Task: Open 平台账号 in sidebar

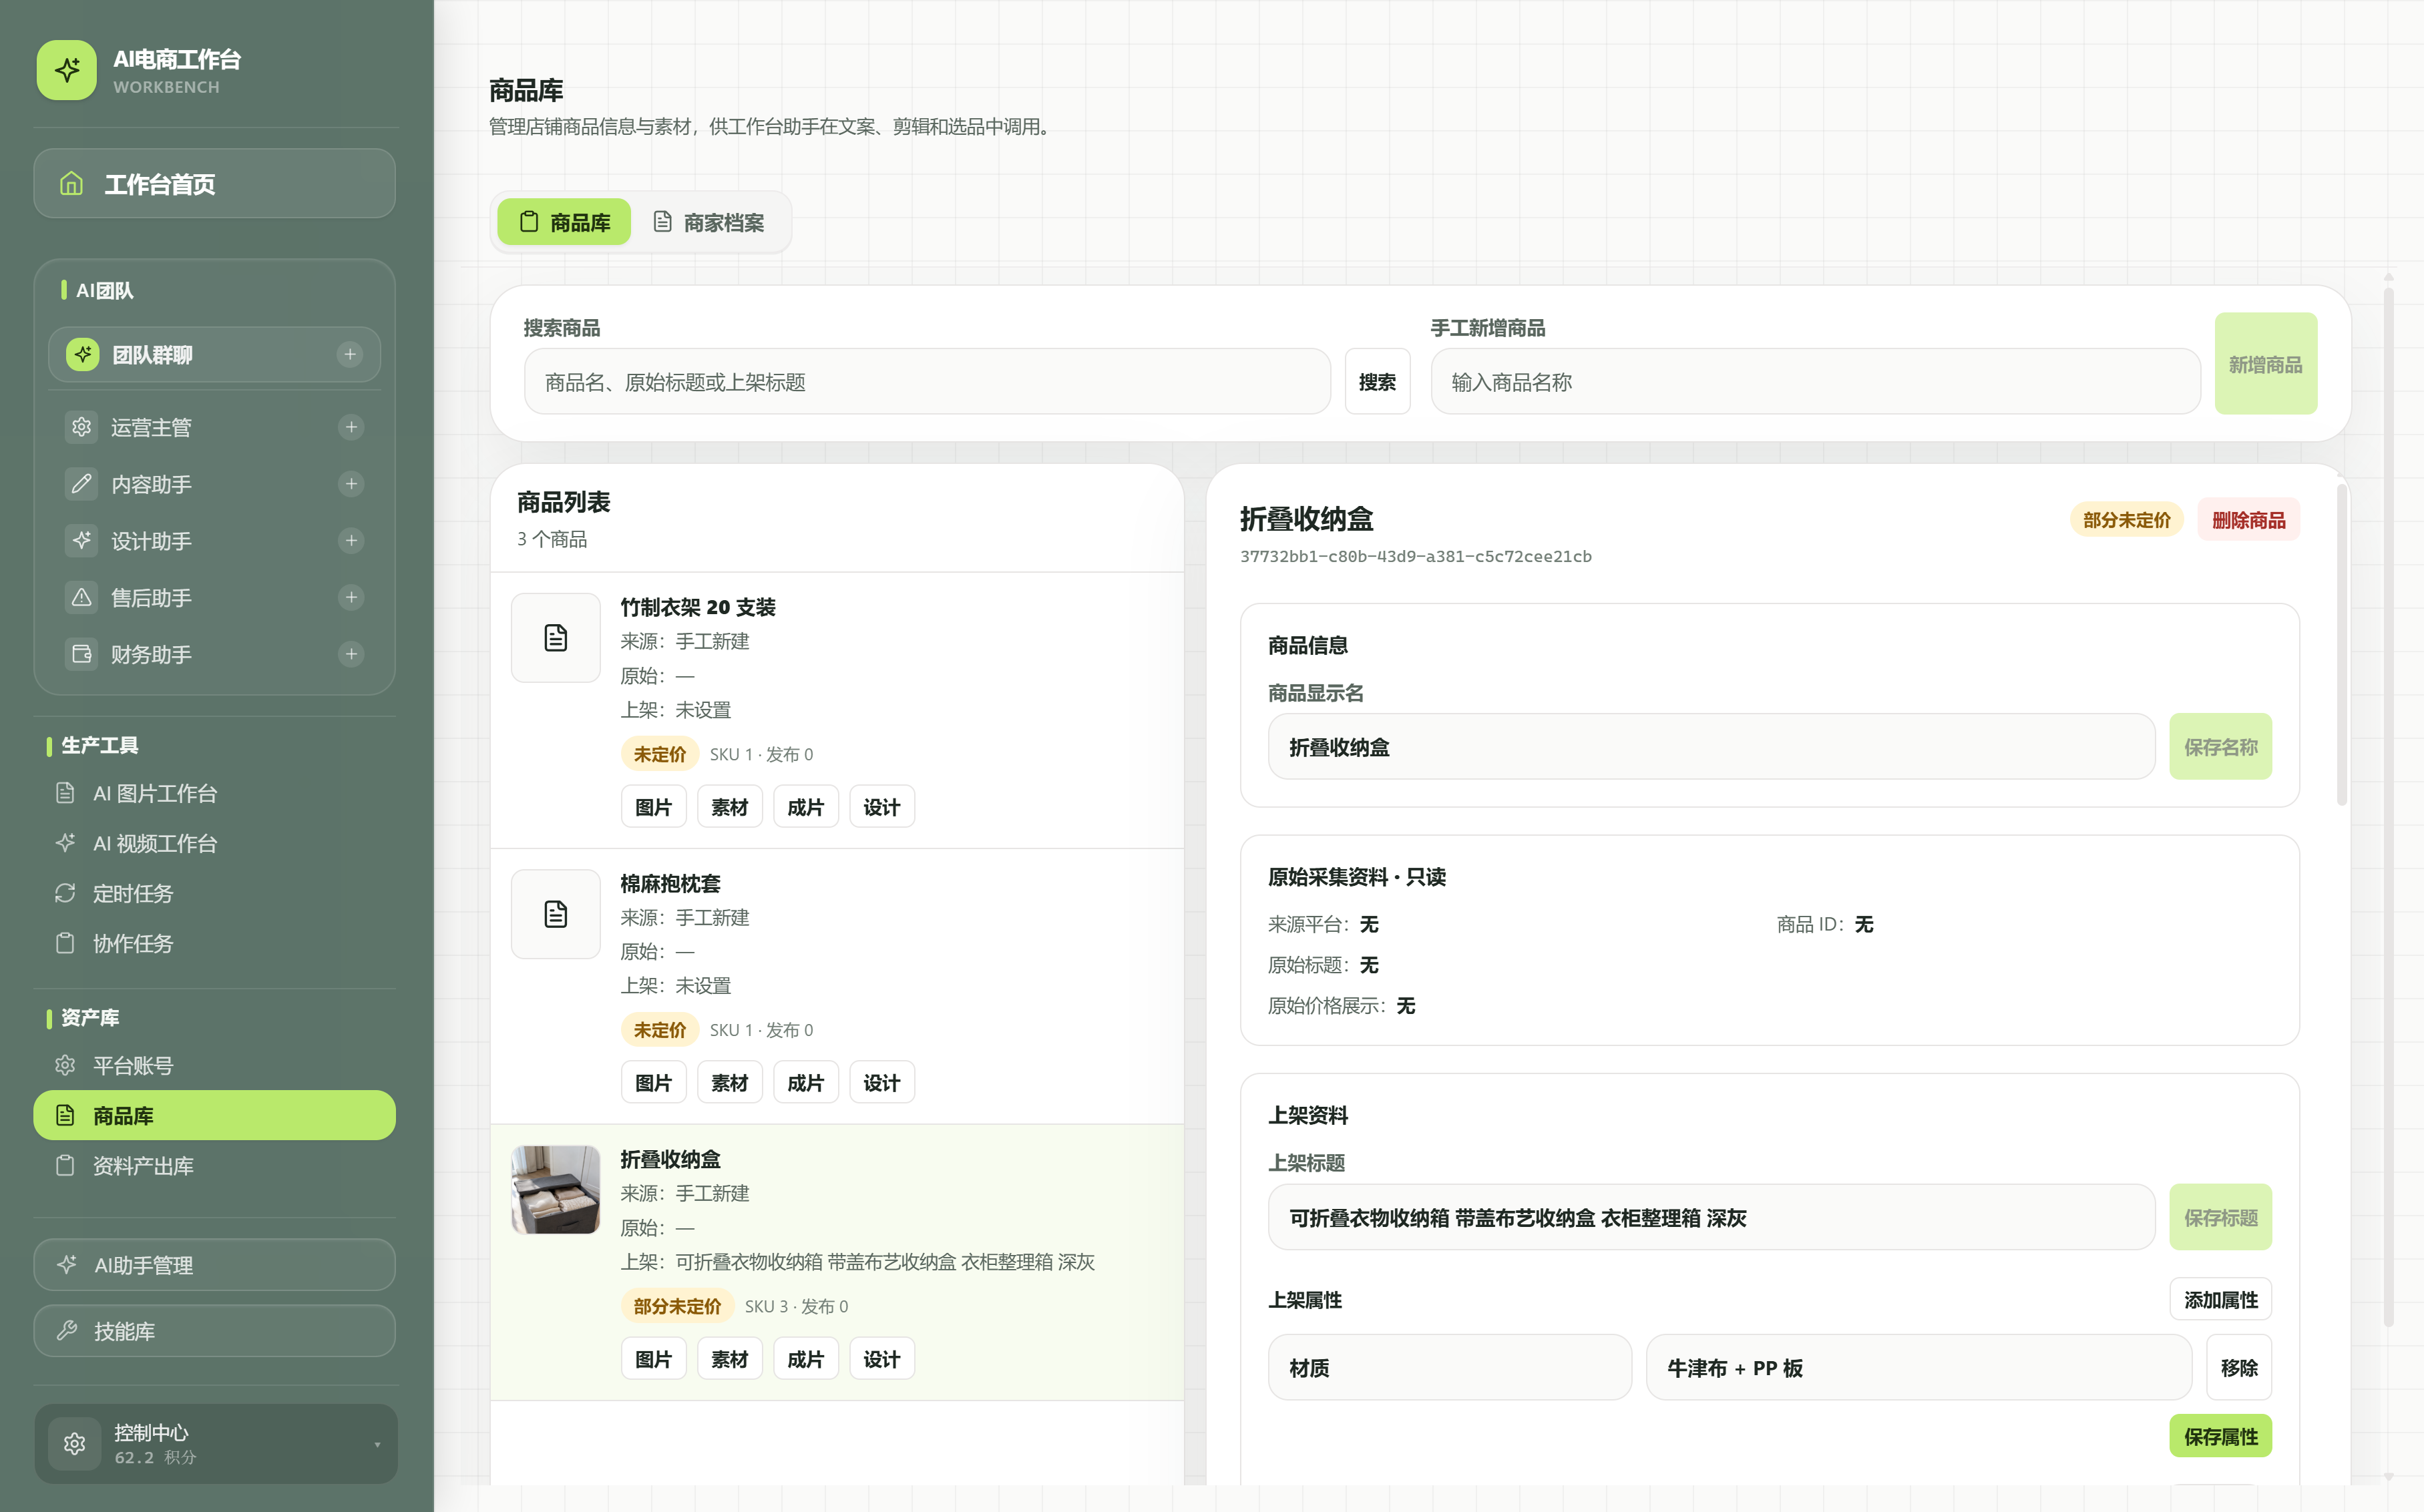Action: click(215, 1065)
